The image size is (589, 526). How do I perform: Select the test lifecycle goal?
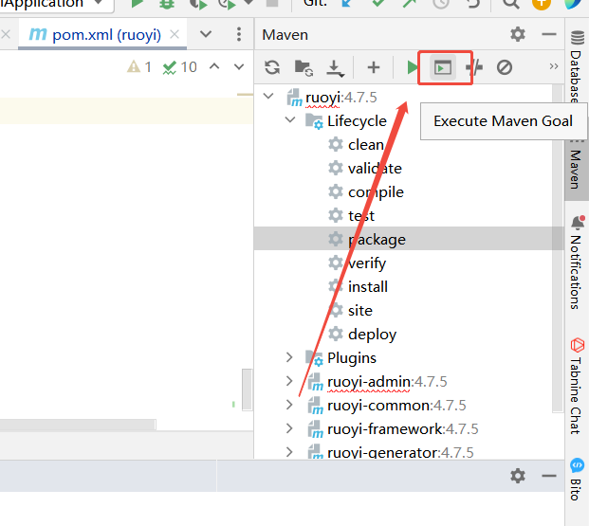[x=361, y=215]
